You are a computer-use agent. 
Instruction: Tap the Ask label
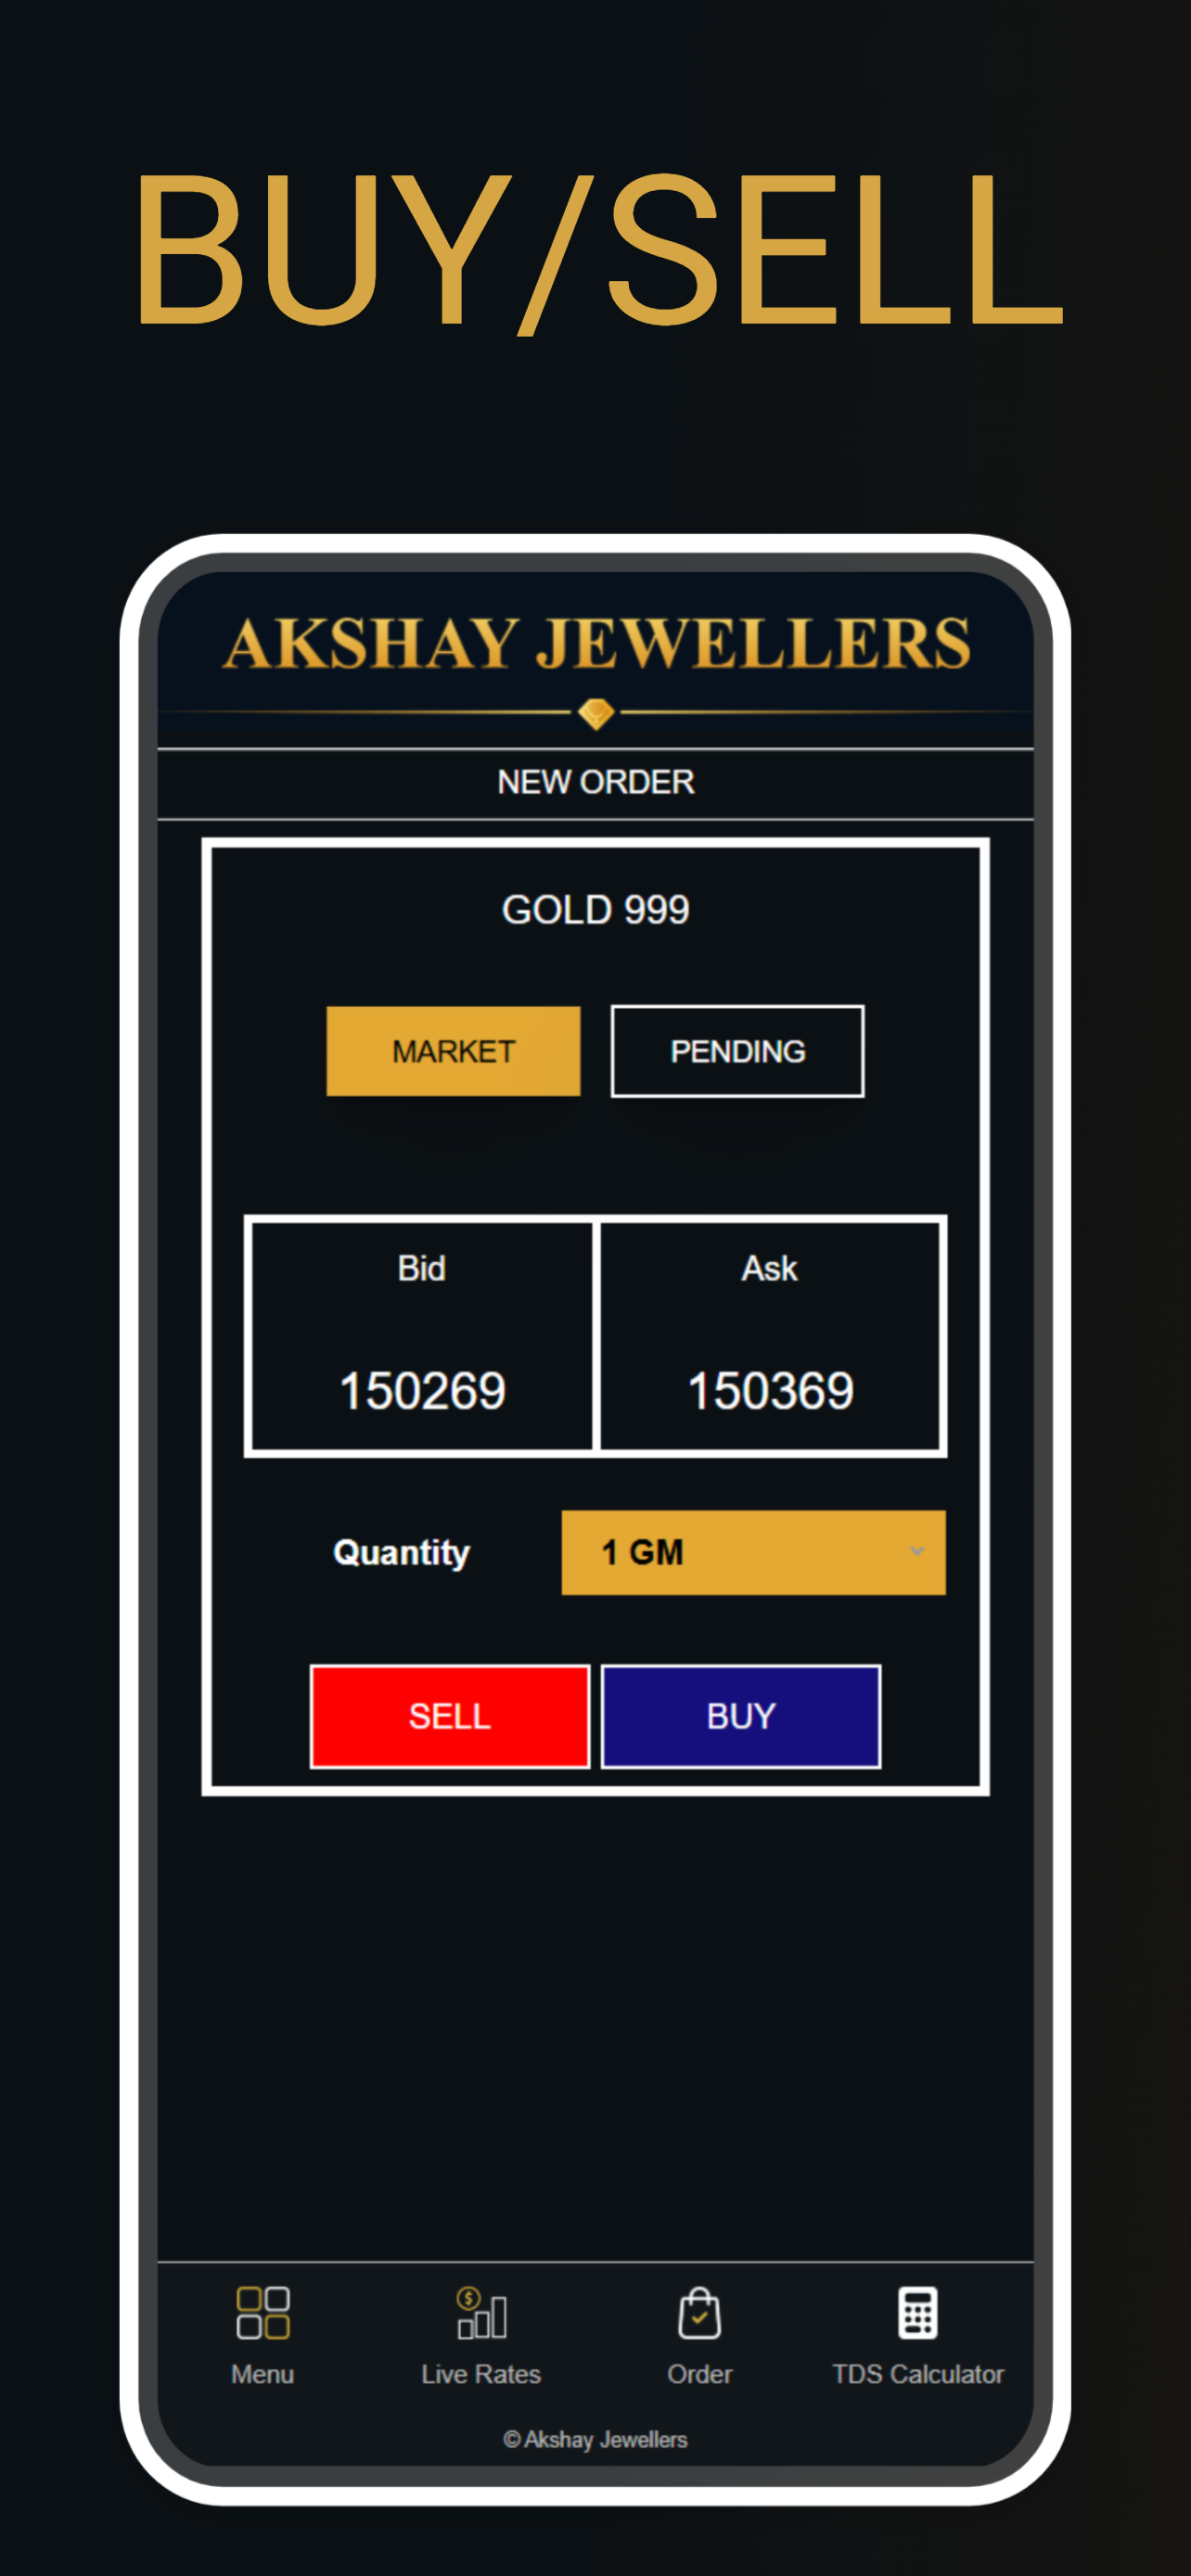[770, 1268]
